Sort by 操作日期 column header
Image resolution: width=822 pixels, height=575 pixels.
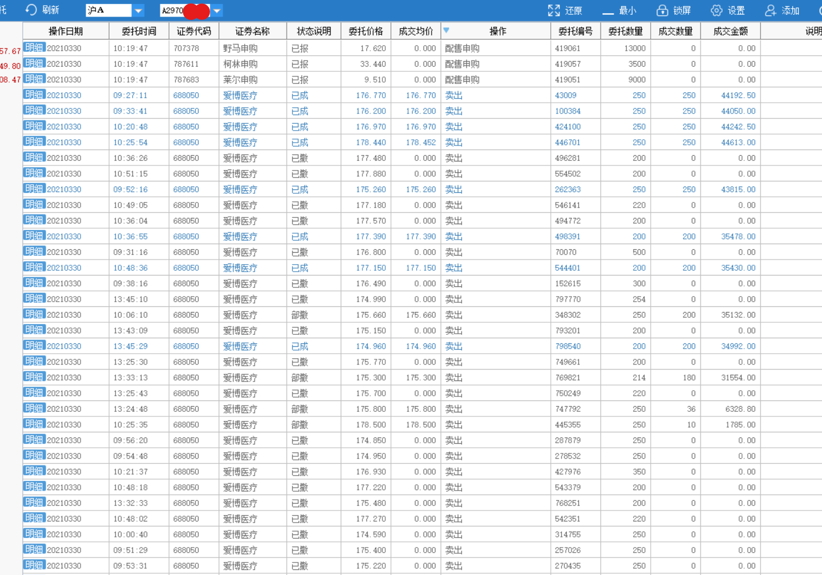66,31
